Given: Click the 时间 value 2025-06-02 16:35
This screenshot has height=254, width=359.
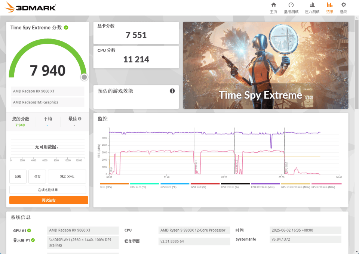Looking at the screenshot, I should (x=306, y=230).
